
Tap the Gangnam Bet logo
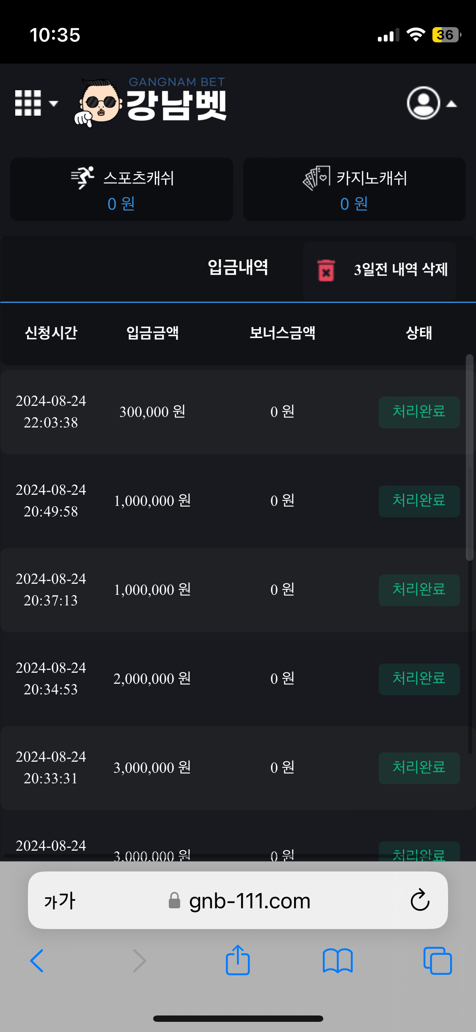coord(150,102)
